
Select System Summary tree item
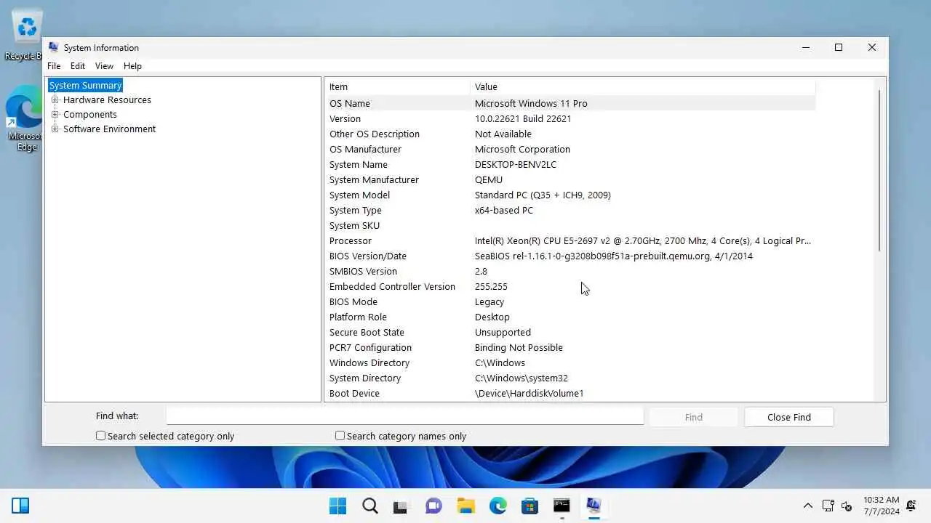coord(85,85)
